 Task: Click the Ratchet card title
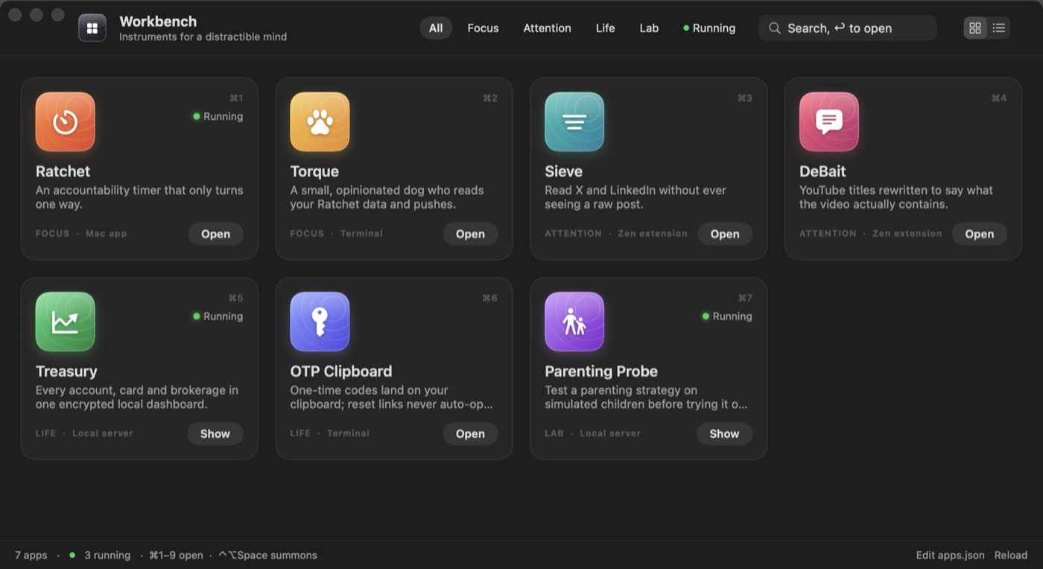[63, 171]
